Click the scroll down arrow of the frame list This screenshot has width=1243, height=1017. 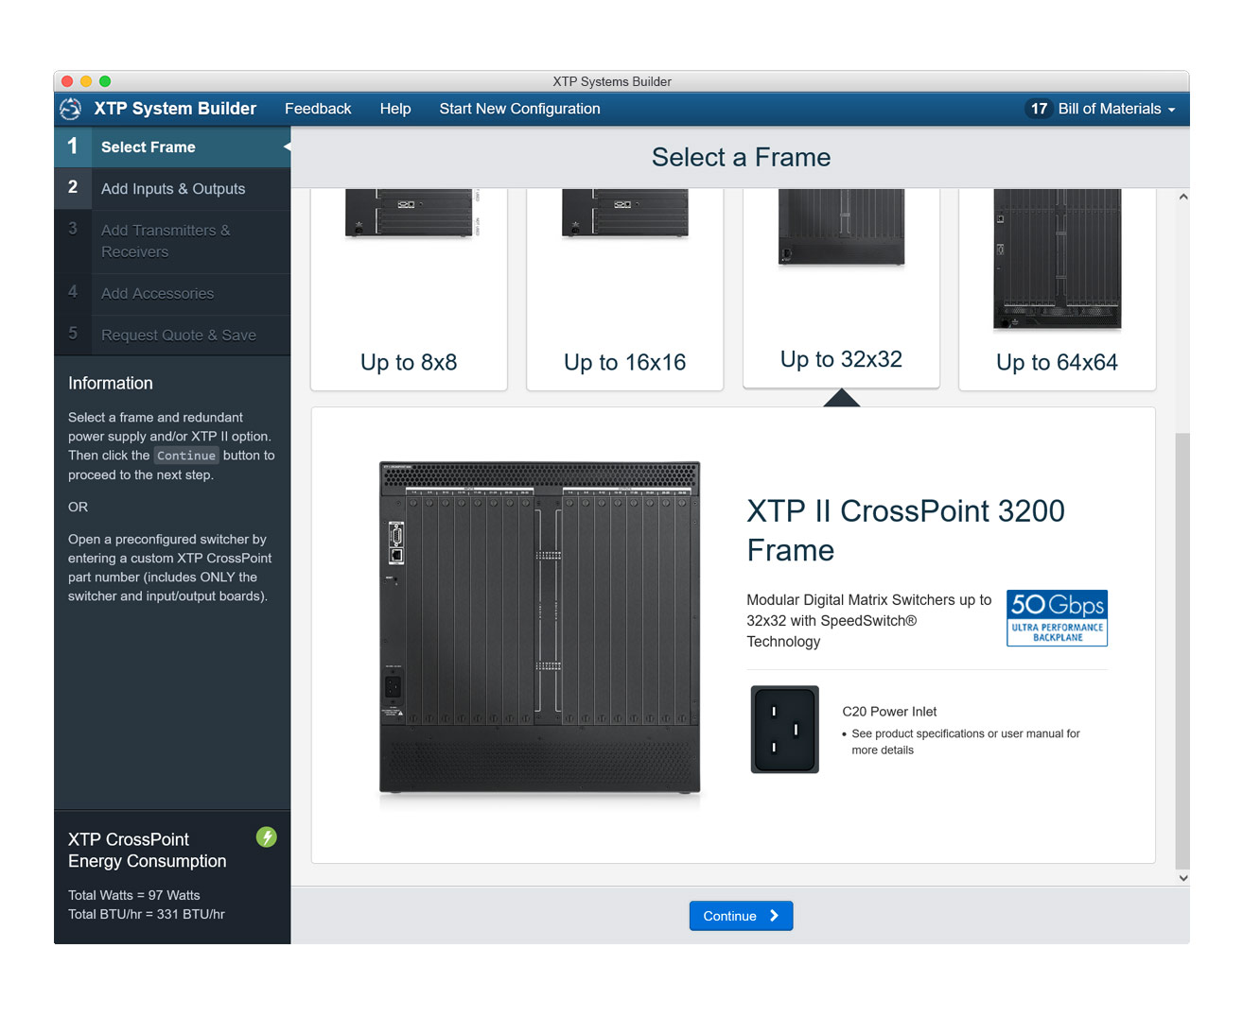[1182, 878]
